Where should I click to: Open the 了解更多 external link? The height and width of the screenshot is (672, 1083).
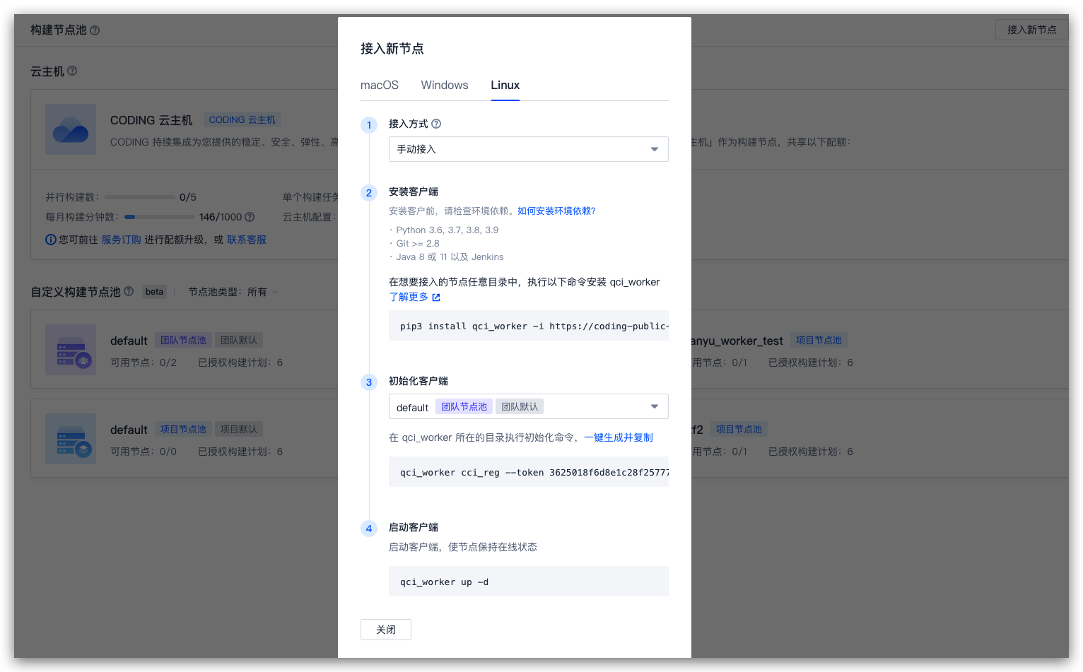click(415, 297)
